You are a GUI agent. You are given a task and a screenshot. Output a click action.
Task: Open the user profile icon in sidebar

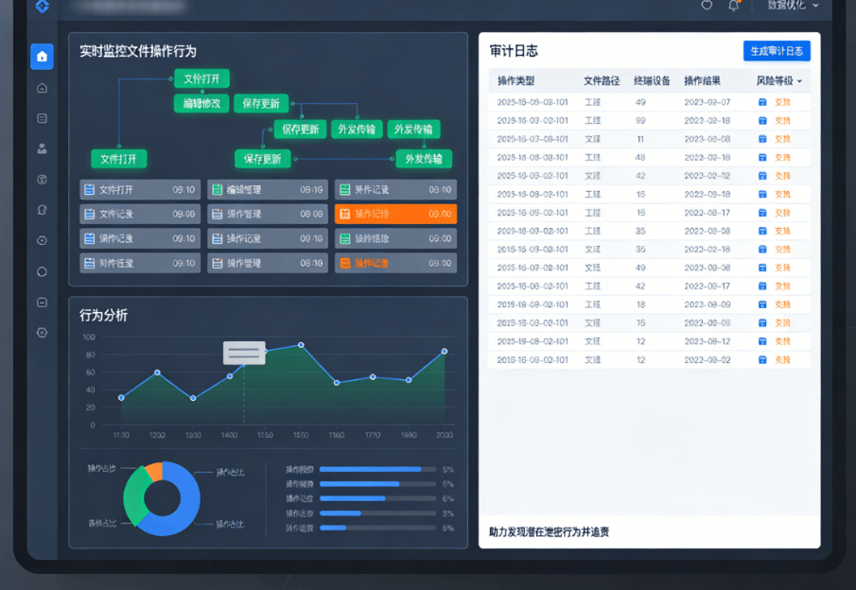(x=42, y=148)
